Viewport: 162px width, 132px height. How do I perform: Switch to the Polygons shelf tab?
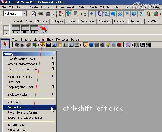pos(57,21)
